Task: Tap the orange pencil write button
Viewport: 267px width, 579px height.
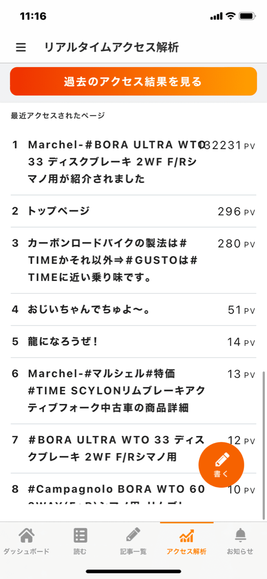Action: [221, 465]
